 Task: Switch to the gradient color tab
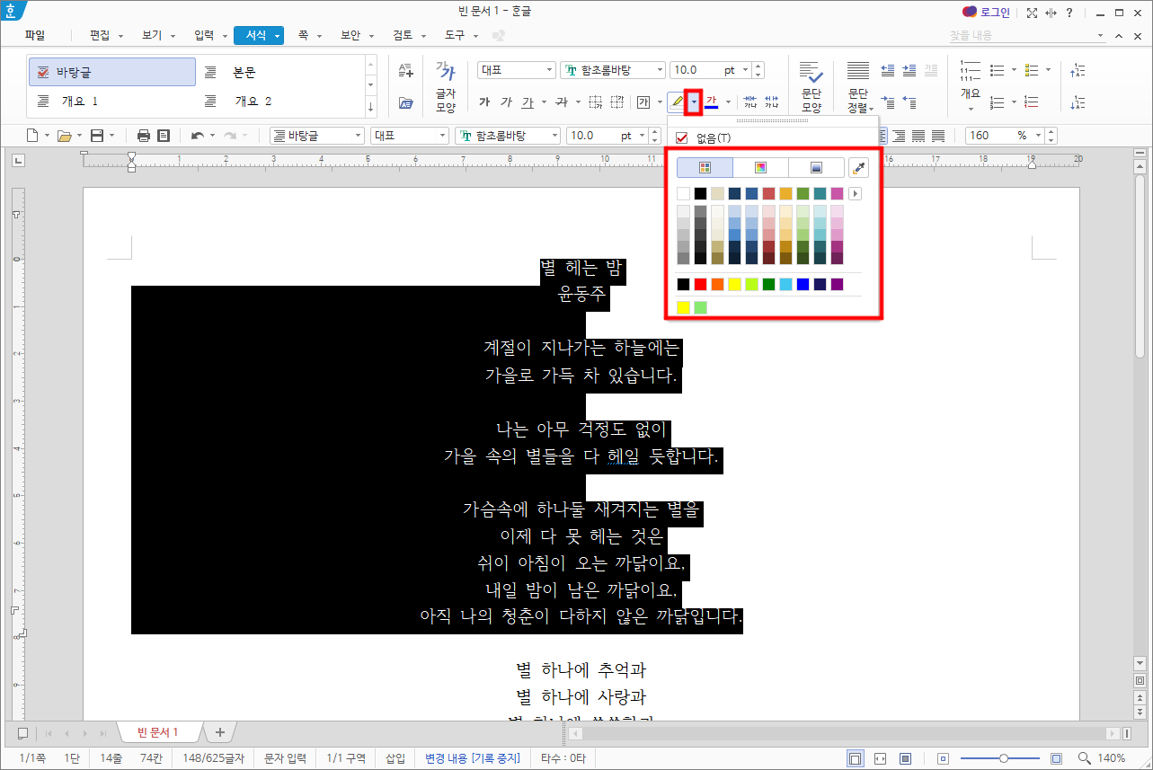(816, 167)
